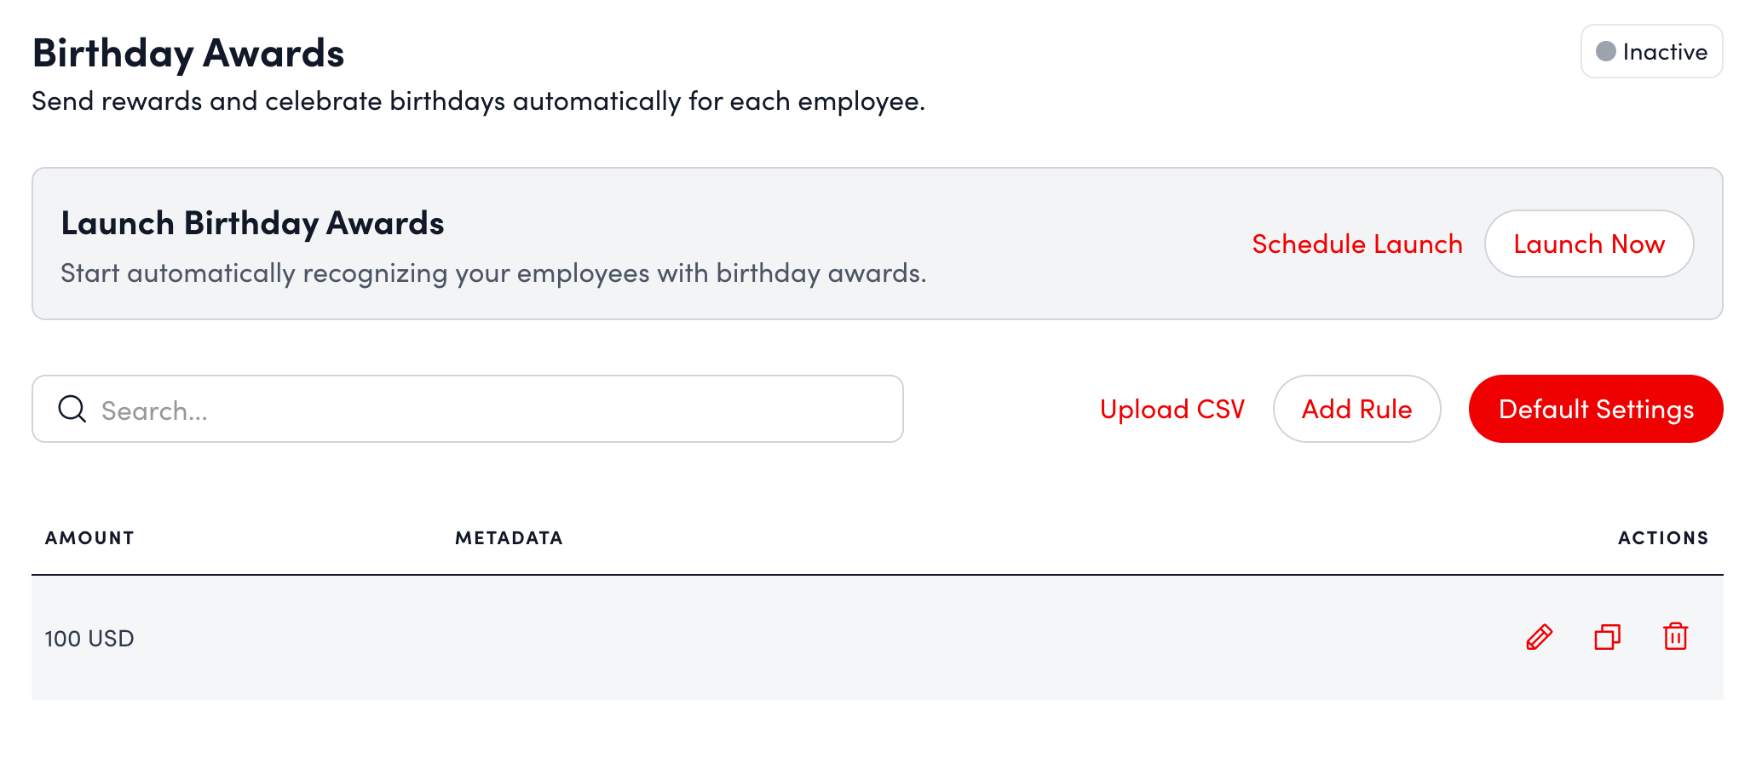Duplicate the 100 USD birthday rule

click(x=1607, y=637)
